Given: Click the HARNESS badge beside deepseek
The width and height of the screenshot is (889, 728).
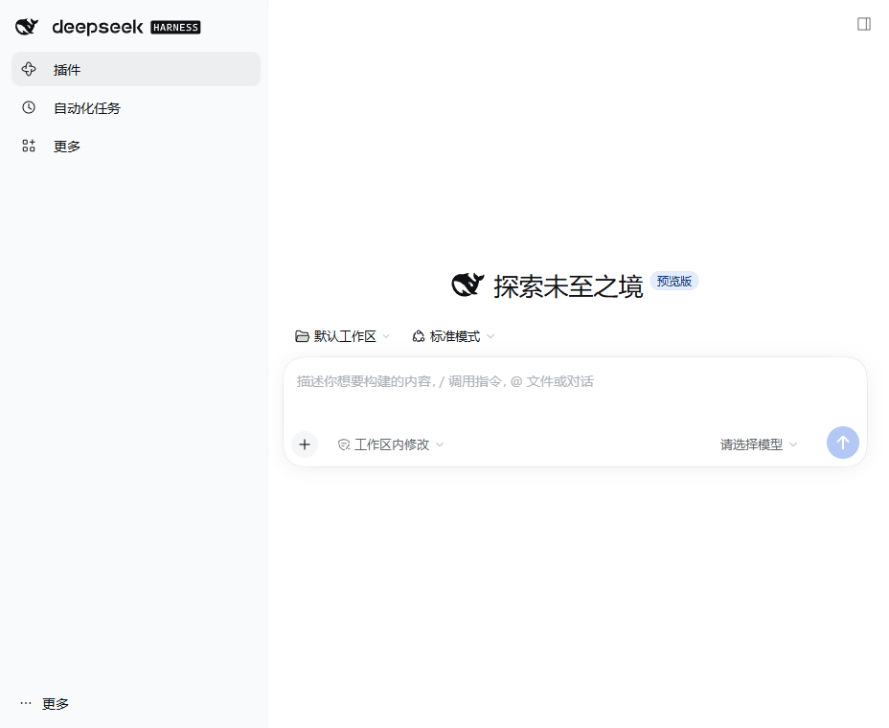Looking at the screenshot, I should click(x=175, y=27).
